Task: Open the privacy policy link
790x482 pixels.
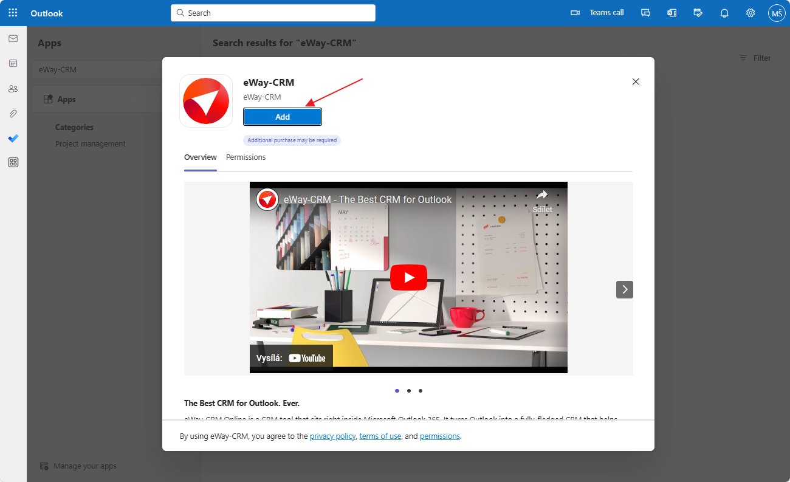Action: 332,436
